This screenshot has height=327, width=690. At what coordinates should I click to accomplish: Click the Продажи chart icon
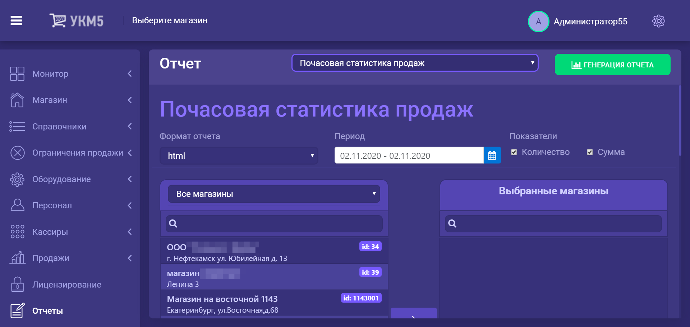point(17,258)
